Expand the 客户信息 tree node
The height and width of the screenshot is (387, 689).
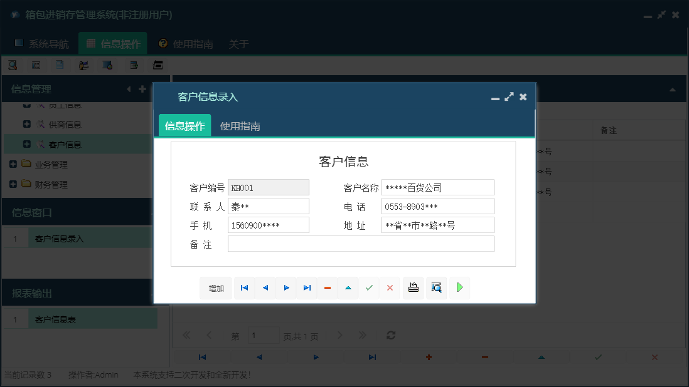(26, 144)
